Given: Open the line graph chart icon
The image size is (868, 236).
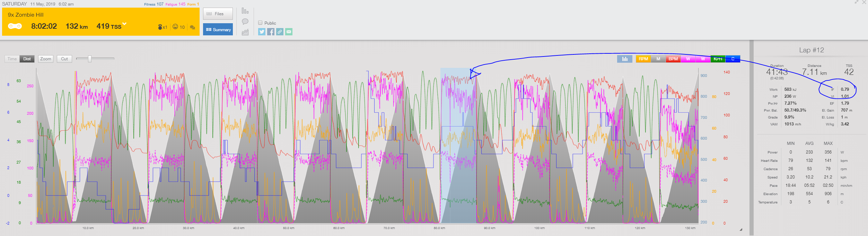Looking at the screenshot, I should (x=245, y=32).
